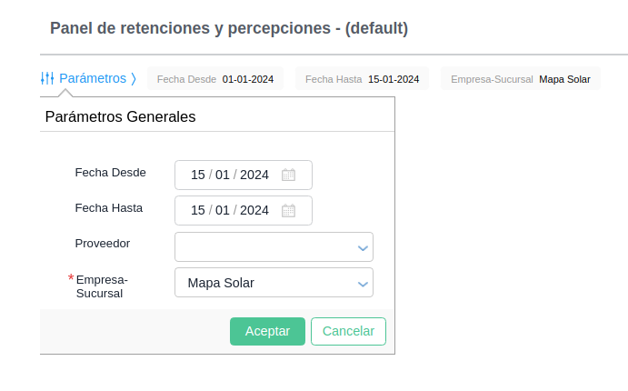
Task: Select the Fecha Hasta 15-01-2024 summary chip
Action: point(362,79)
